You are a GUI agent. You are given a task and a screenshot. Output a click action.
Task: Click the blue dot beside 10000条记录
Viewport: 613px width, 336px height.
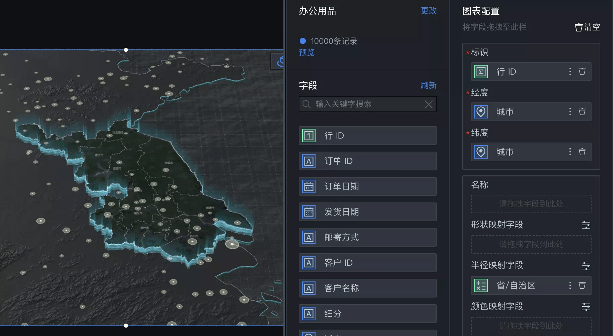tap(303, 41)
